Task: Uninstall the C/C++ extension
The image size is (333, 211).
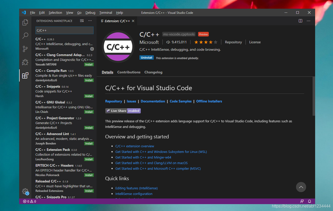Action: click(x=147, y=58)
